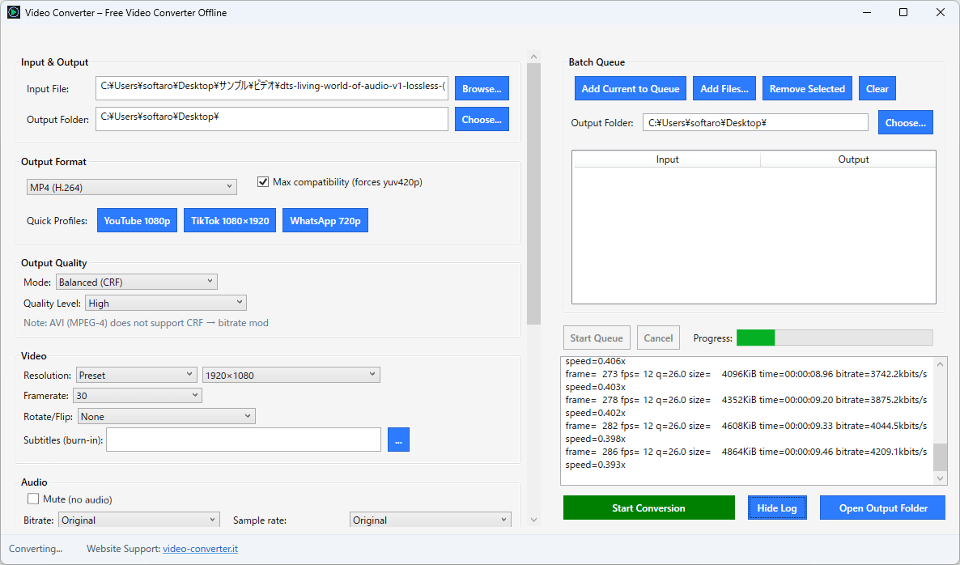960x565 pixels.
Task: Toggle Max compatibility checkbox
Action: pos(263,182)
